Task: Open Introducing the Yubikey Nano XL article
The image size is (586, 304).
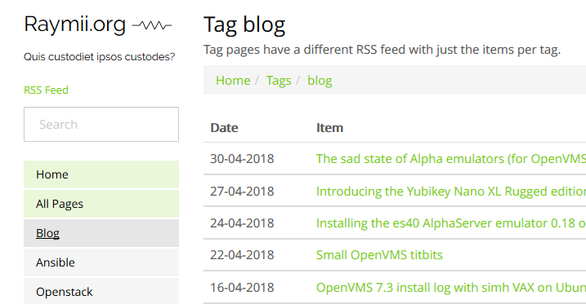Action: coord(450,191)
